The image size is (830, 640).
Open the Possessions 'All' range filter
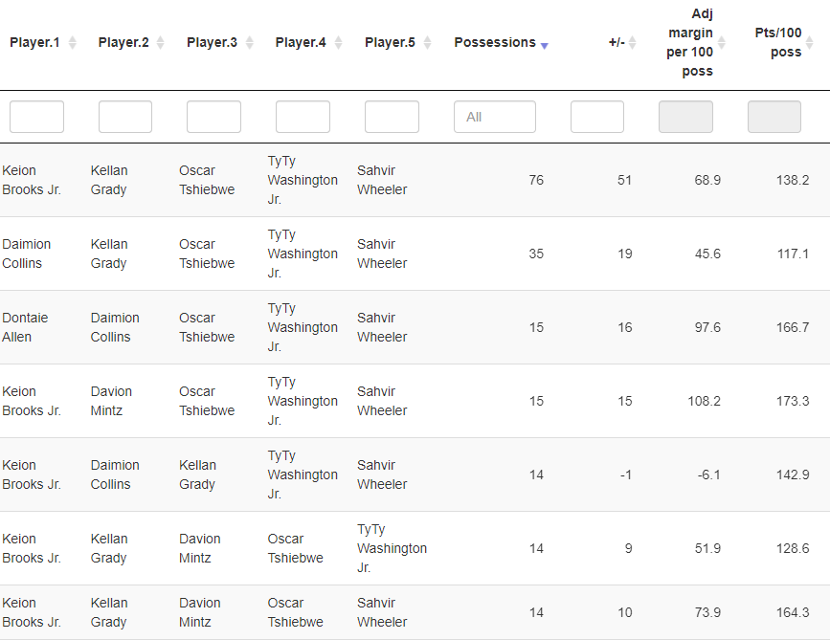495,117
